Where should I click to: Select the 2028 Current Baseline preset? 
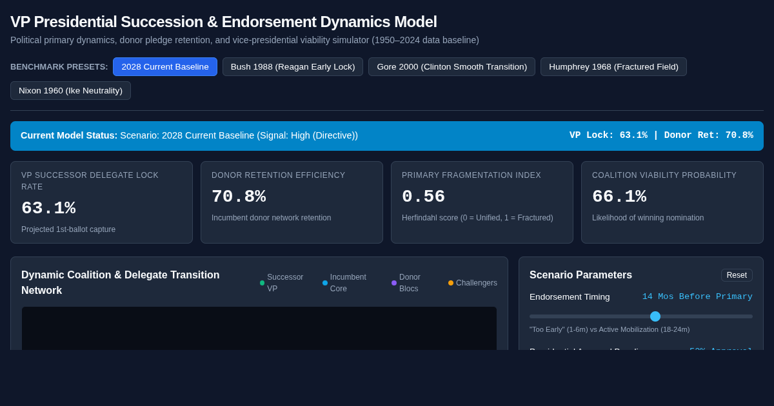pyautogui.click(x=165, y=67)
